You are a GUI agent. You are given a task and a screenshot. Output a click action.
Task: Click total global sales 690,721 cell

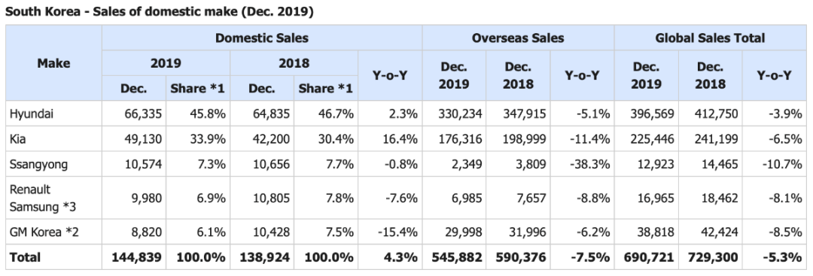tap(646, 257)
